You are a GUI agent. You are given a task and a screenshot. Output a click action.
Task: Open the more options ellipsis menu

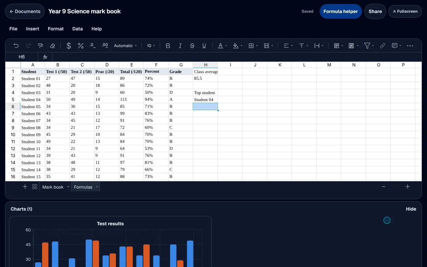(x=410, y=46)
